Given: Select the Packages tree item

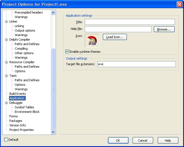Looking at the screenshot, I should pyautogui.click(x=16, y=121).
